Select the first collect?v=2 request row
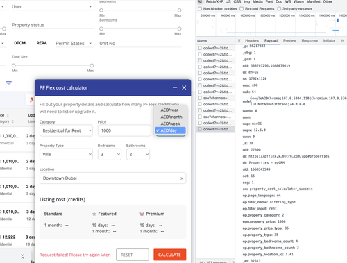Viewport: 347px width, 263px height. tap(215, 48)
